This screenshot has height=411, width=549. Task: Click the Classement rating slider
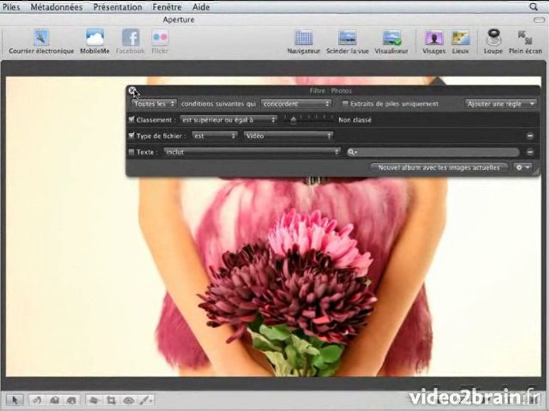(308, 119)
